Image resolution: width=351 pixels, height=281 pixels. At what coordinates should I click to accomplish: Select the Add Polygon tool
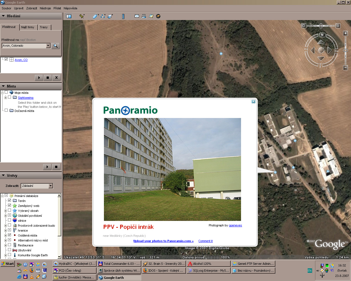point(95,16)
